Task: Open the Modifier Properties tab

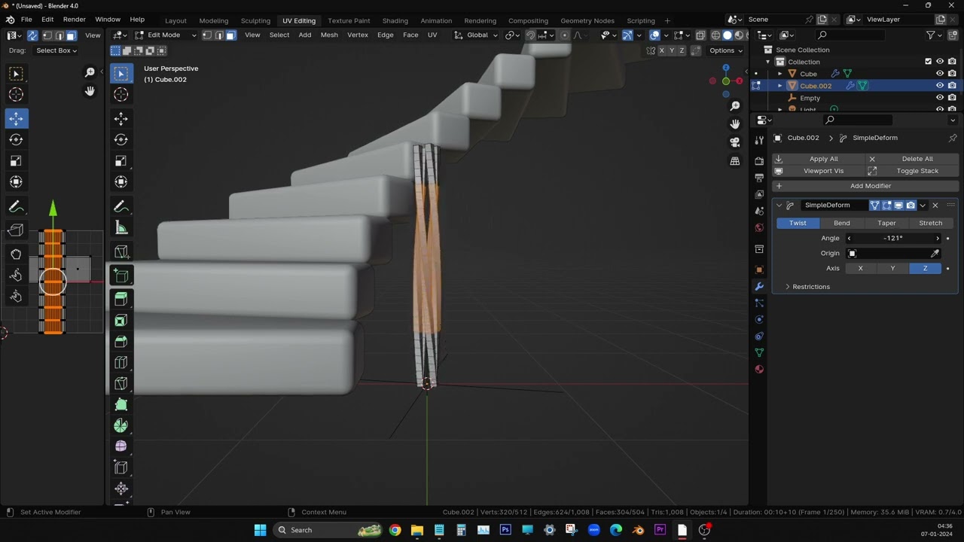Action: [759, 286]
